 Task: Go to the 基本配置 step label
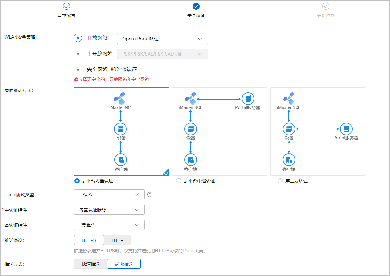point(66,15)
